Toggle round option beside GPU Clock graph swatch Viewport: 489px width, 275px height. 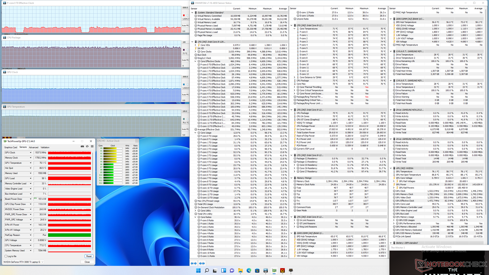tap(187, 85)
